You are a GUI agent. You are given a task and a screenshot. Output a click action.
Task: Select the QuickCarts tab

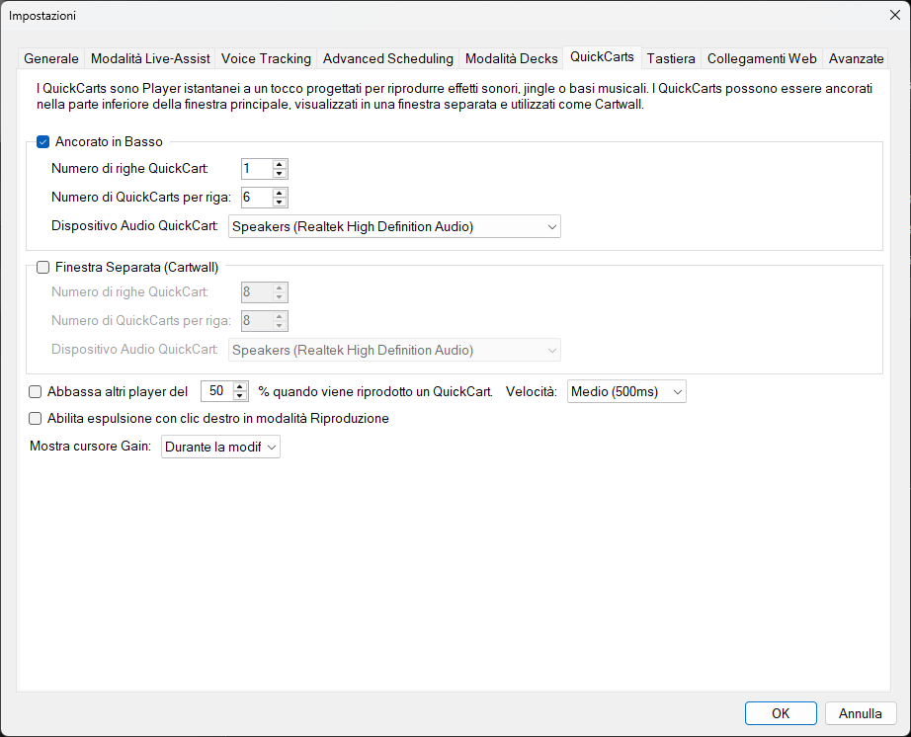(602, 57)
